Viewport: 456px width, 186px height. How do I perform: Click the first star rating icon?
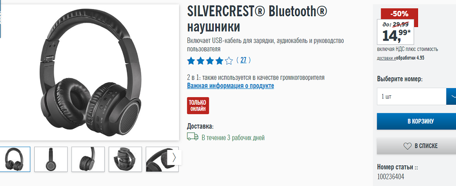pos(191,61)
